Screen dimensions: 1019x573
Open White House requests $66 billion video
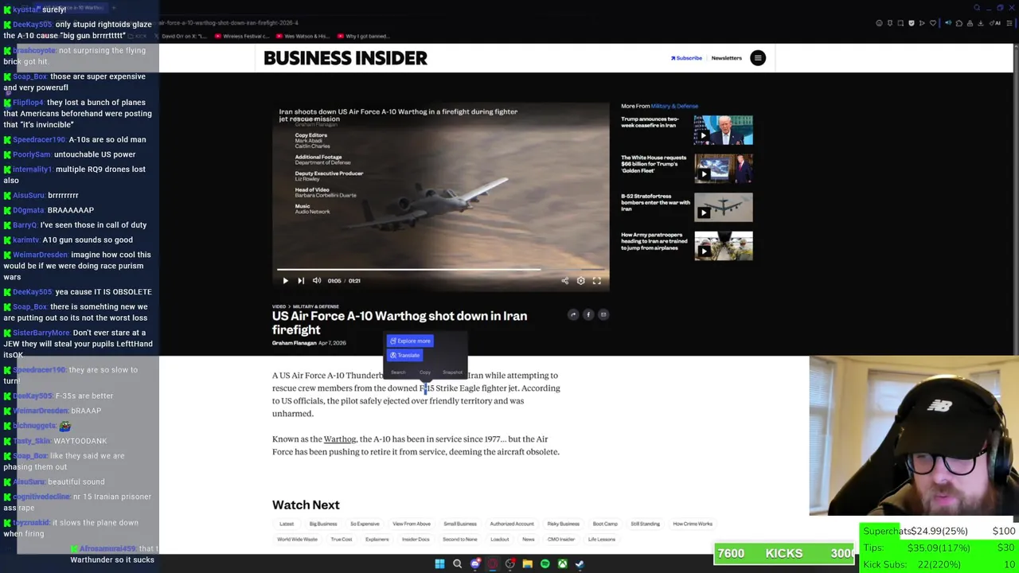(x=687, y=169)
